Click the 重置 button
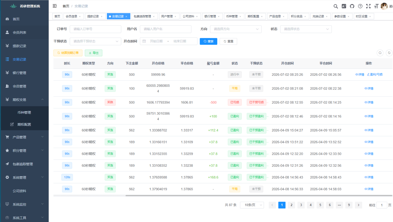This screenshot has height=222, width=393. 228,41
